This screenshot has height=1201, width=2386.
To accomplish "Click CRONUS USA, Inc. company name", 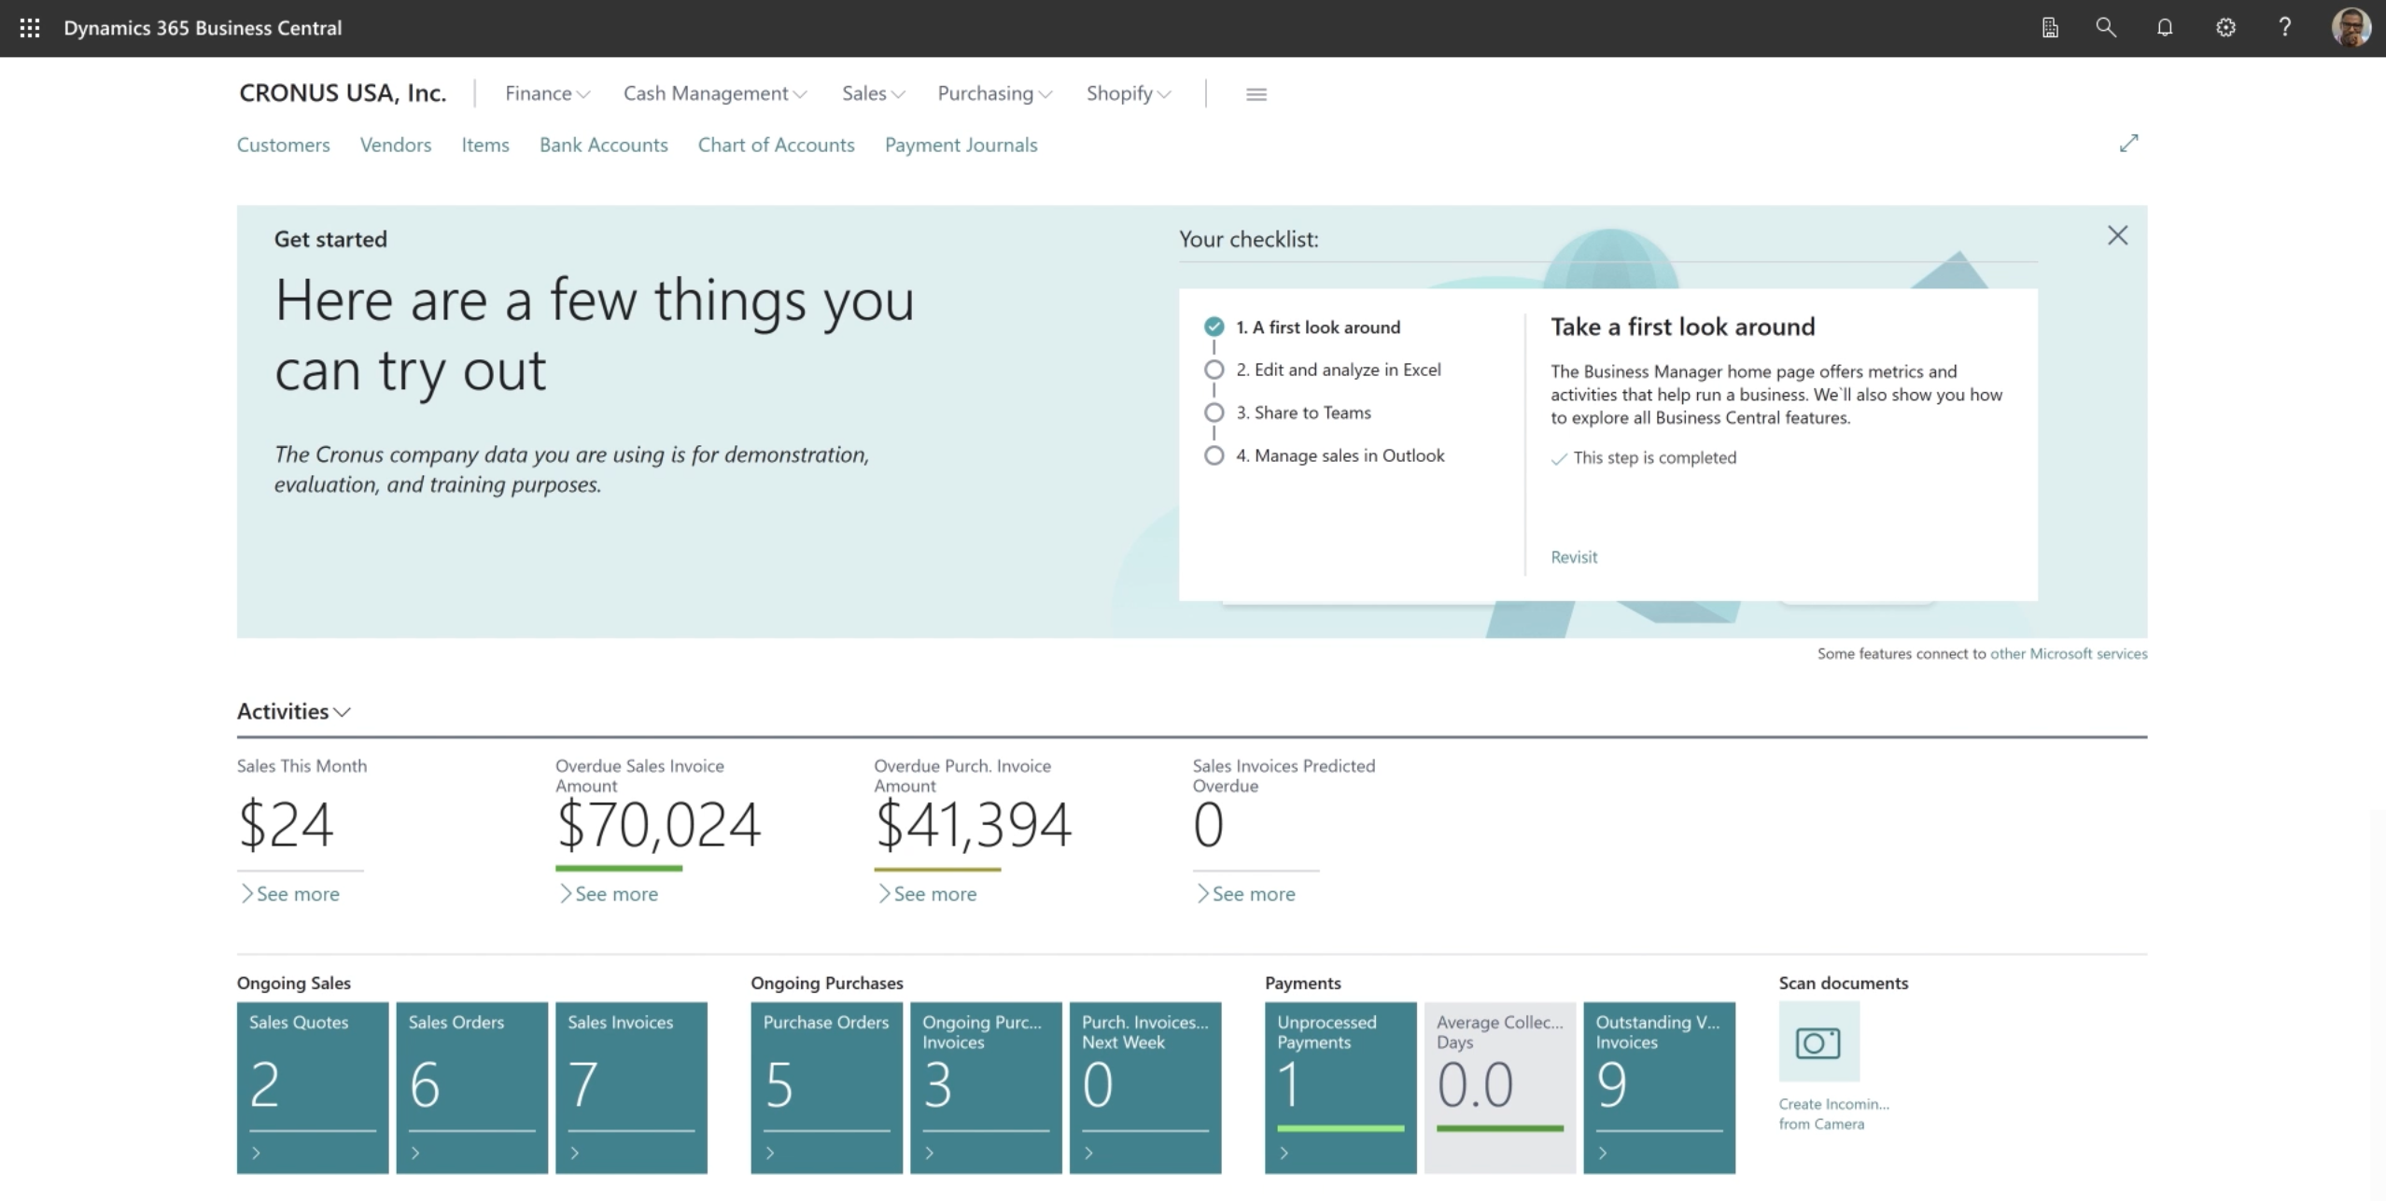I will pyautogui.click(x=343, y=93).
